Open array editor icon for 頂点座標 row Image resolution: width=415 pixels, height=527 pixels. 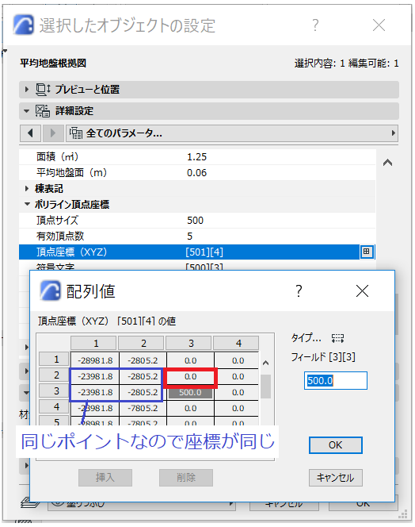pyautogui.click(x=367, y=252)
